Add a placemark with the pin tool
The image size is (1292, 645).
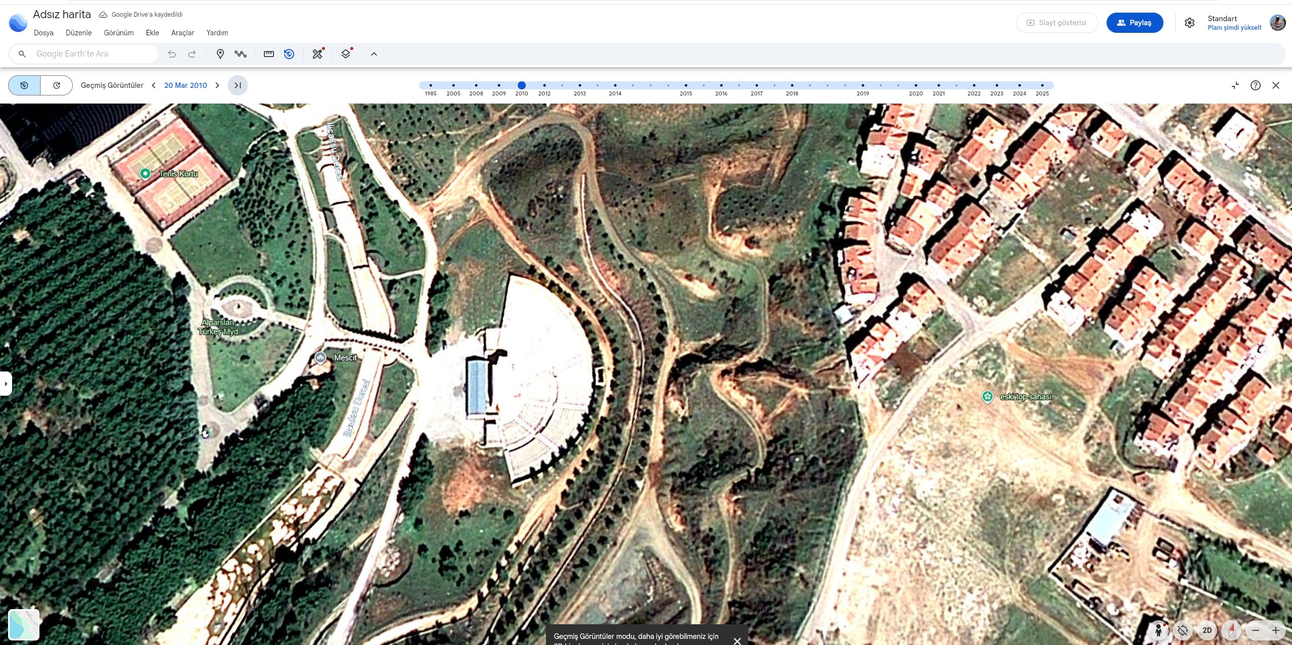click(220, 54)
